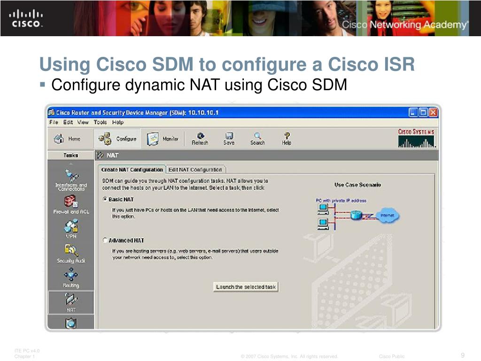
Task: Open the Interfaces and Connections task
Action: coord(71,180)
